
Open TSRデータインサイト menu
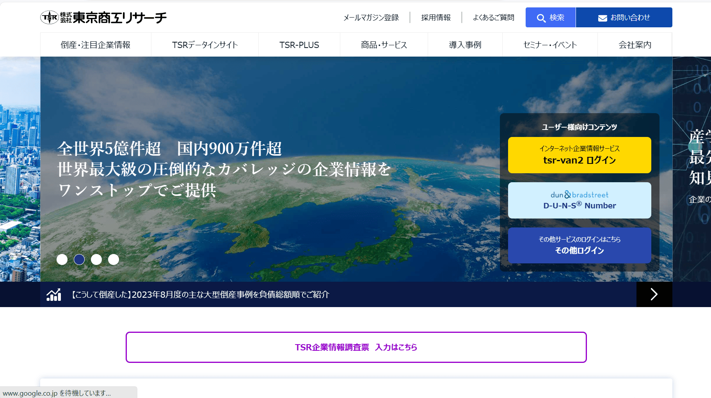click(205, 45)
